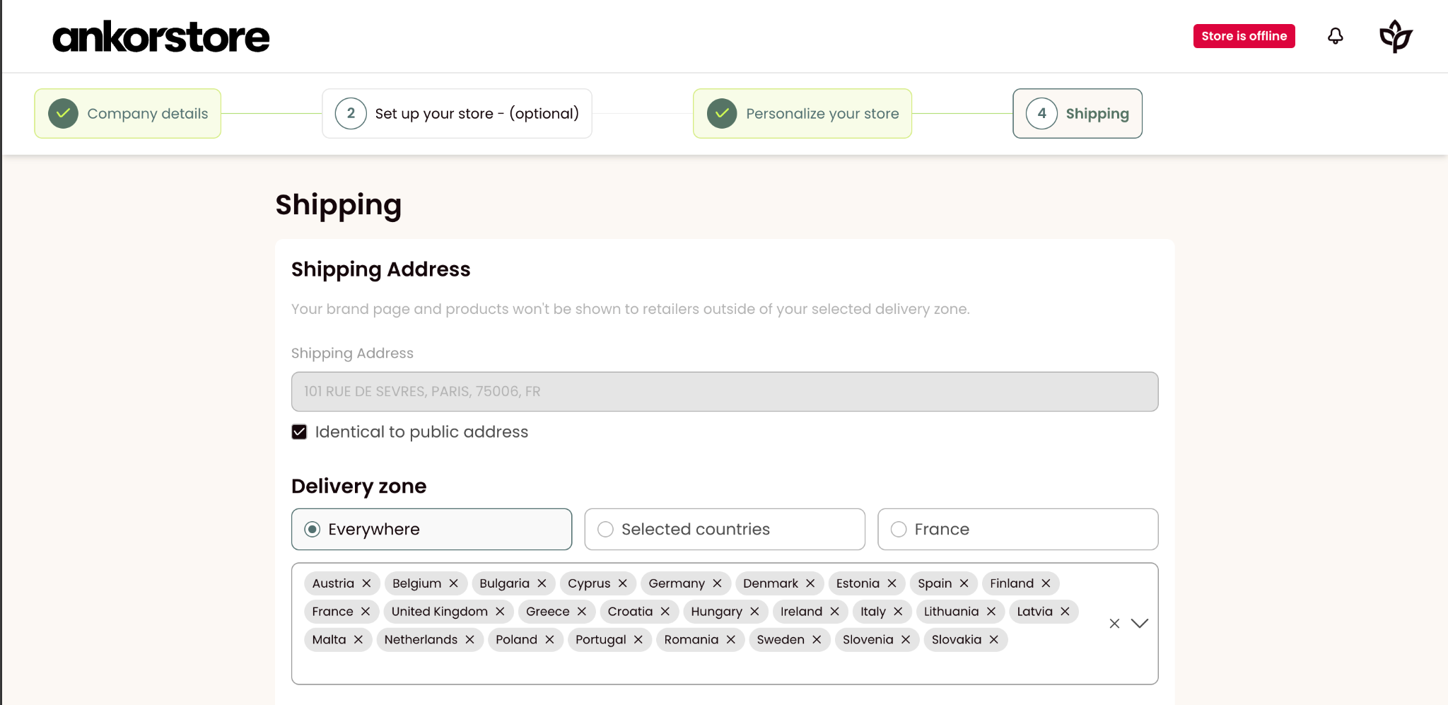Remove Lithuania tag

click(x=991, y=612)
